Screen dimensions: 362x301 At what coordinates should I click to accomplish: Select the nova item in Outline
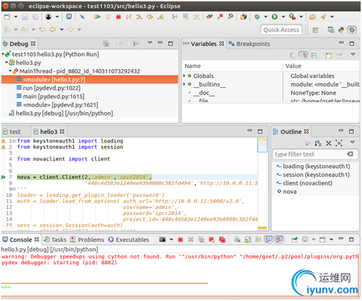tap(287, 191)
